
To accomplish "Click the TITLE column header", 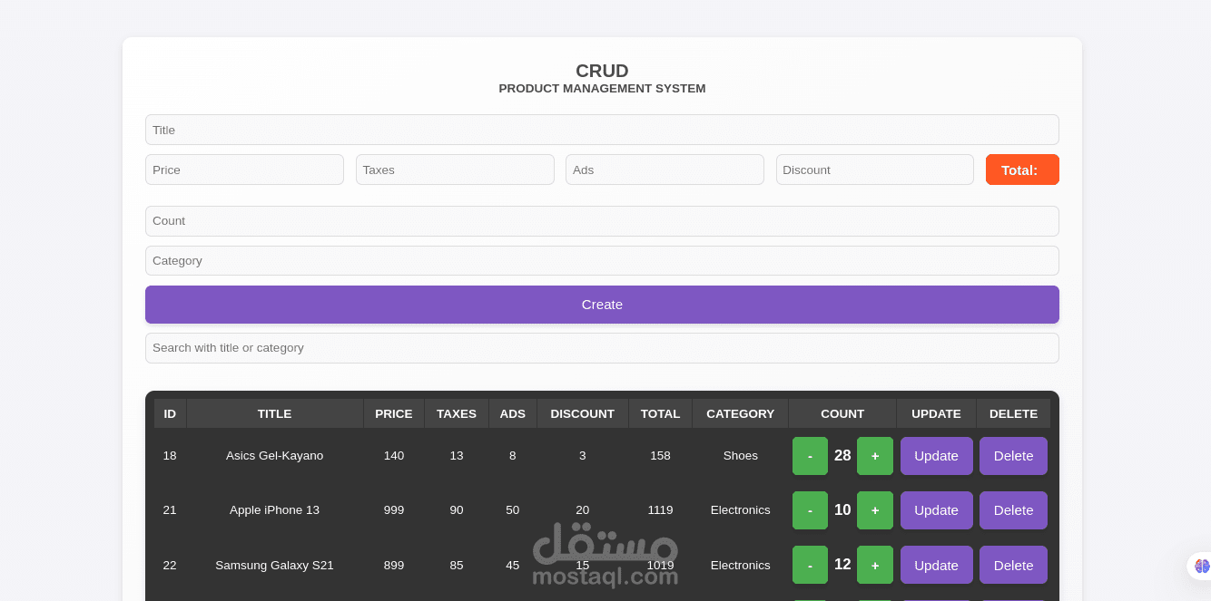I will click(274, 413).
